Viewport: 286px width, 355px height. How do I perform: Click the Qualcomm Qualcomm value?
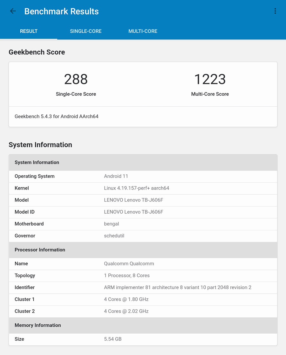[129, 264]
